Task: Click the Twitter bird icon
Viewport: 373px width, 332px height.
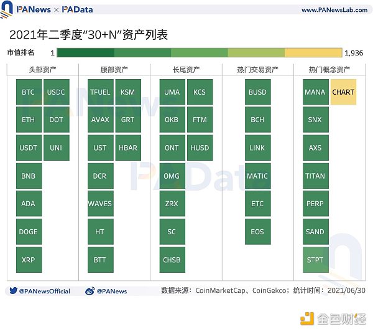Action: [13, 291]
